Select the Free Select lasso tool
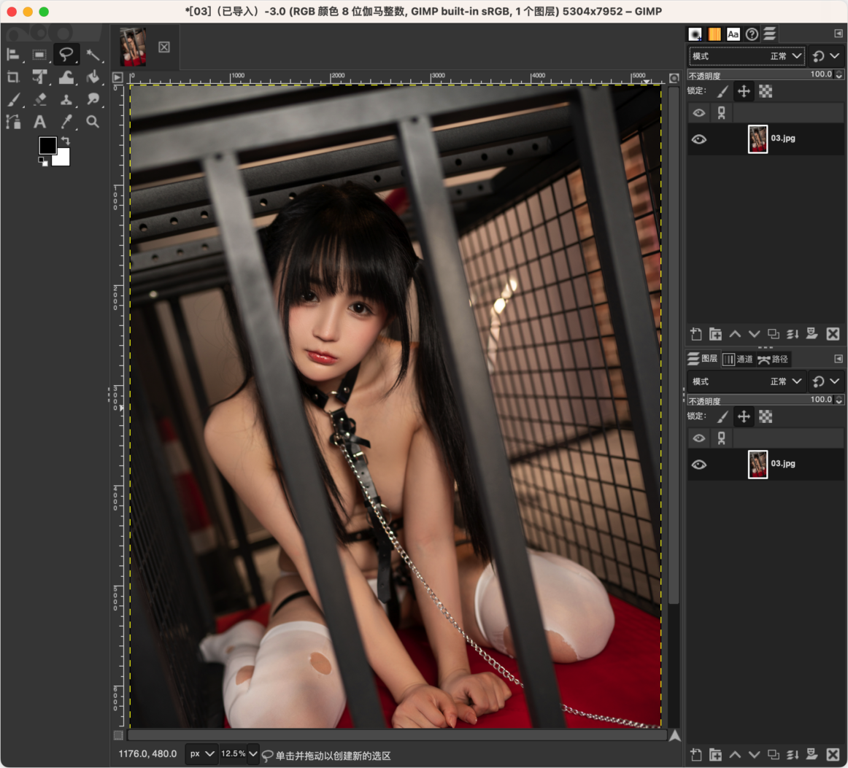Viewport: 848px width, 768px height. coord(66,55)
